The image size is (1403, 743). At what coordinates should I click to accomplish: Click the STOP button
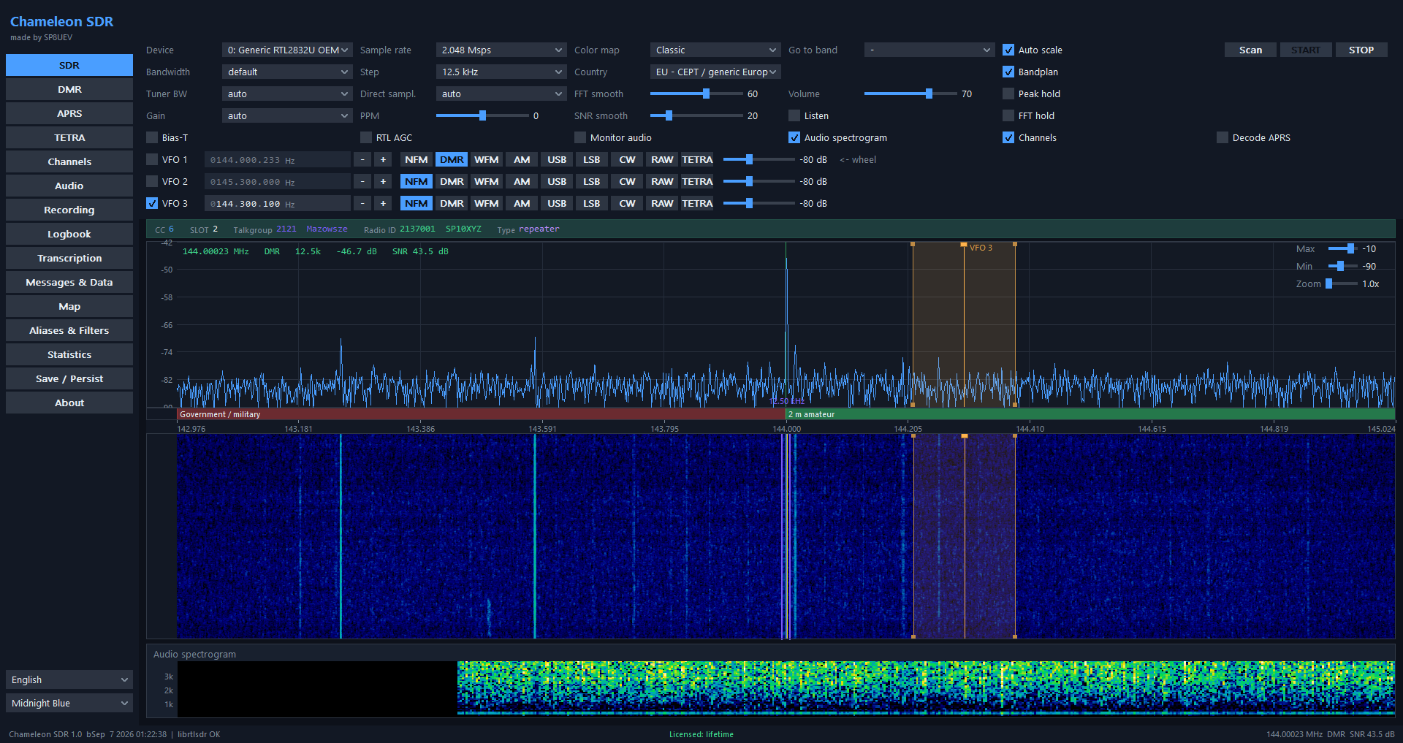tap(1361, 50)
